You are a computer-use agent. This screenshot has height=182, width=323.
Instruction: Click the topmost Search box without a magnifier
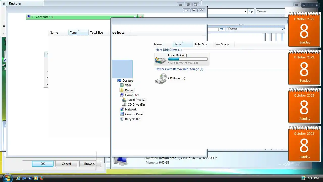(270, 11)
